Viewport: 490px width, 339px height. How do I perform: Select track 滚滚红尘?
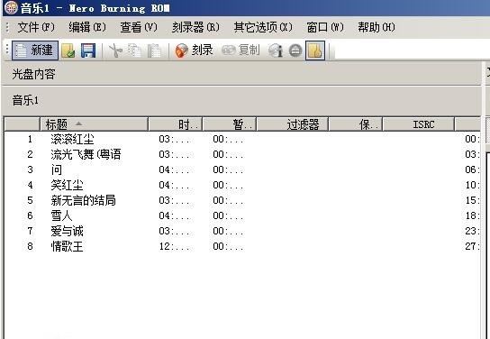pos(72,139)
